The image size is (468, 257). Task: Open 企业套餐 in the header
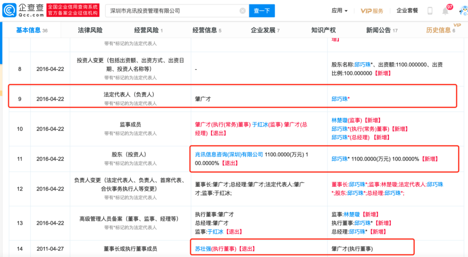407,11
